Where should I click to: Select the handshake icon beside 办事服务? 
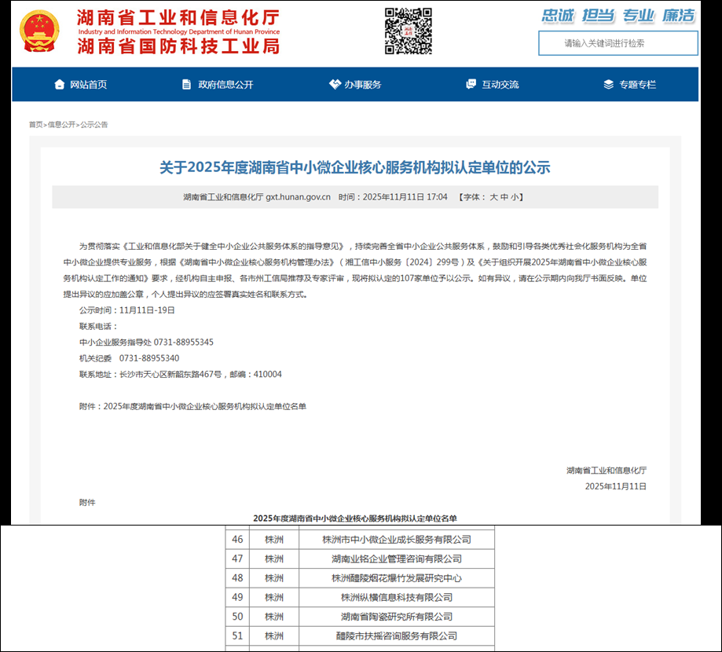coord(335,85)
